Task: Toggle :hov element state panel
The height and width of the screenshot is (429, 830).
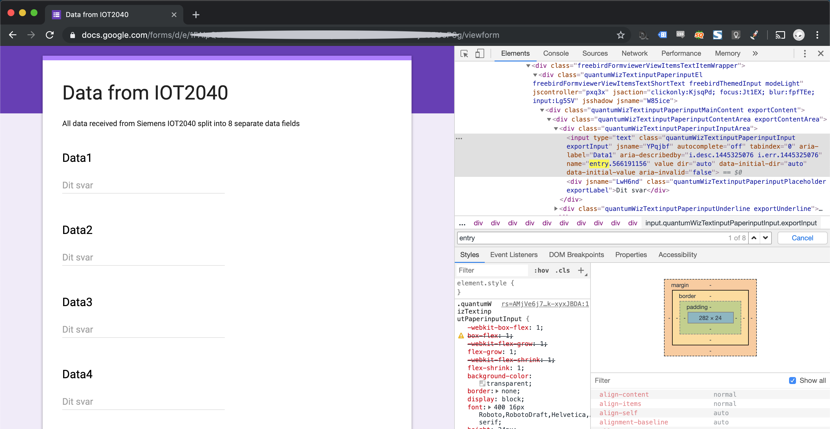Action: click(541, 270)
